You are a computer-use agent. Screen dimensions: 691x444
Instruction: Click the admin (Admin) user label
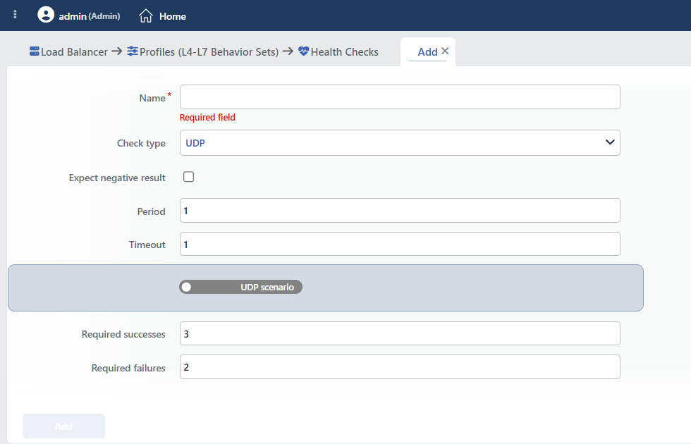click(90, 16)
